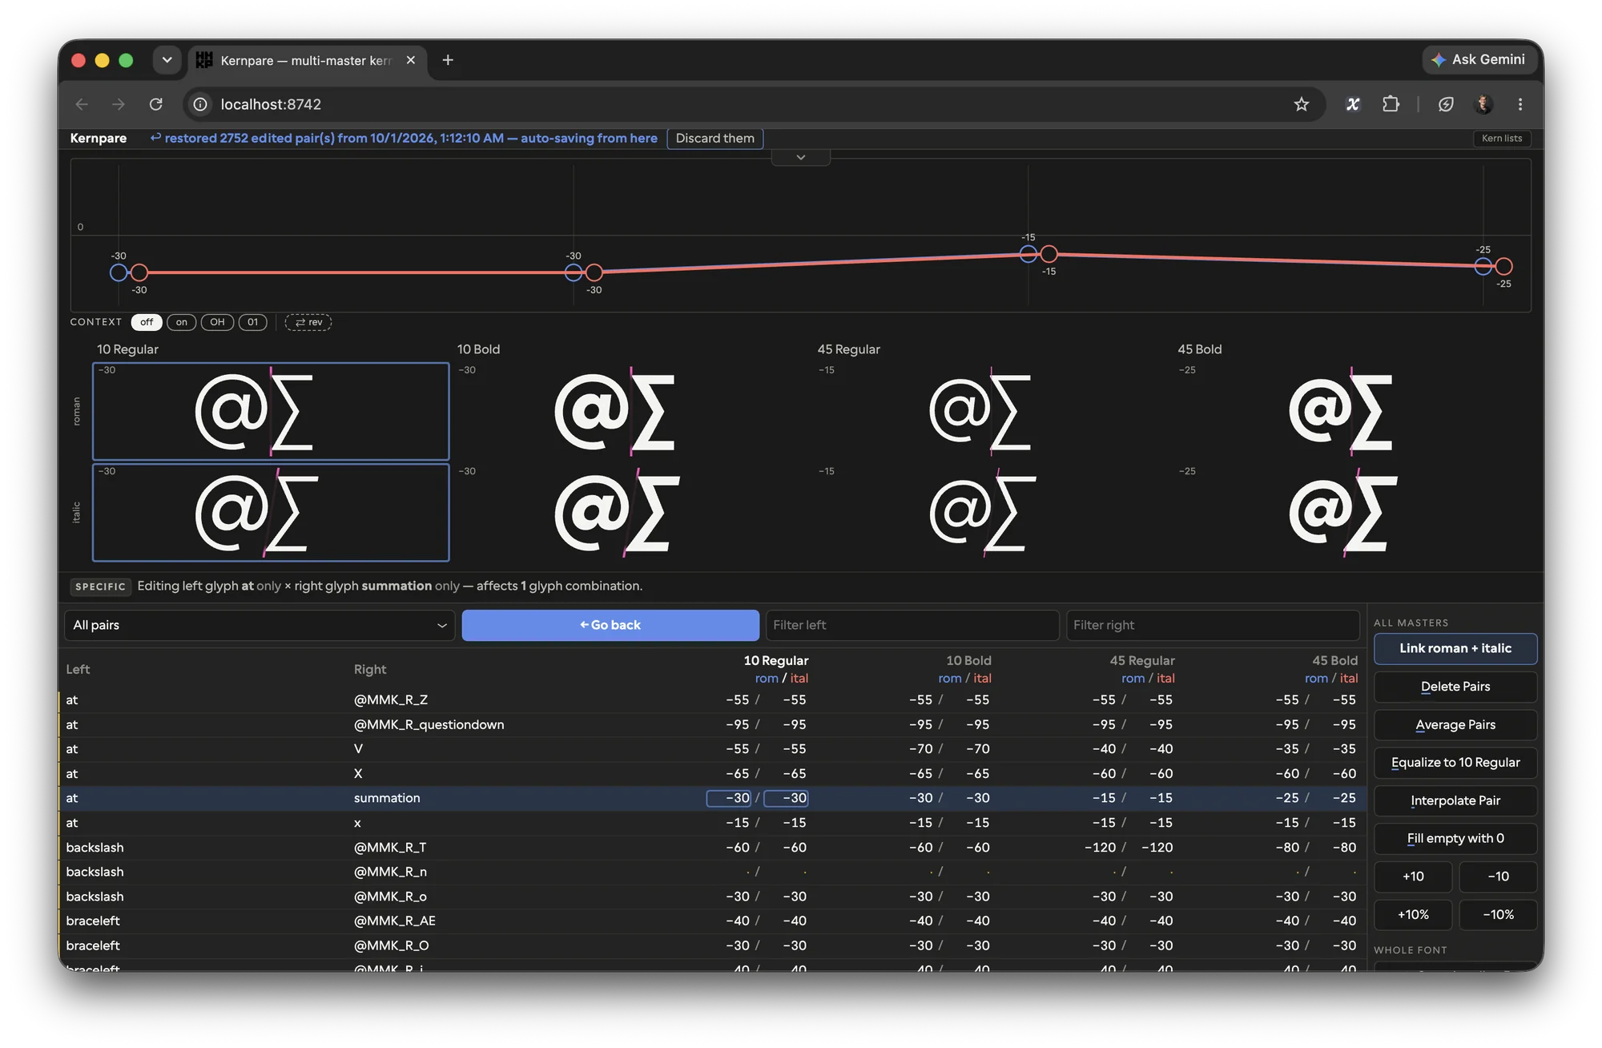
Task: Toggle the rev reverse pair option
Action: (308, 322)
